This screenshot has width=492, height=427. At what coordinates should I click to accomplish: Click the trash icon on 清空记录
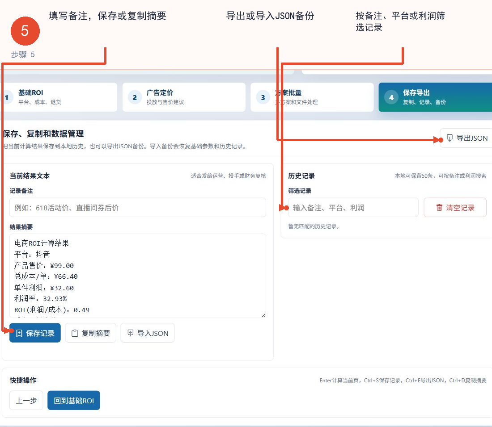click(x=439, y=207)
